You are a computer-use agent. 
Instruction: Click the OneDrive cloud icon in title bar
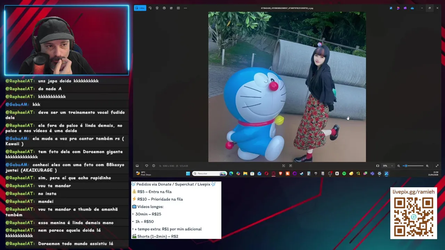[412, 8]
